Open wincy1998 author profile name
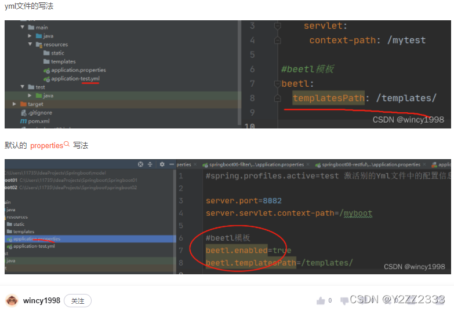This screenshot has width=454, height=309. click(x=42, y=301)
